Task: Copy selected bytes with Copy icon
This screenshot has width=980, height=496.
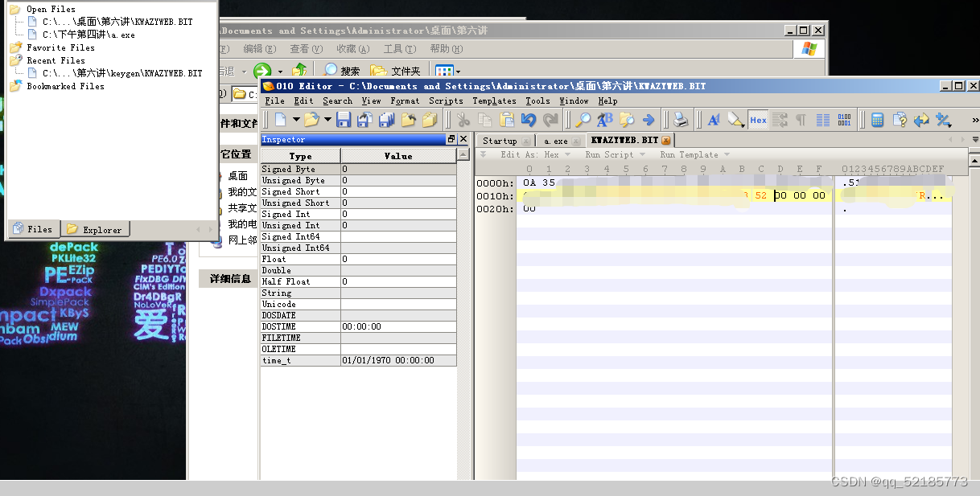Action: click(485, 119)
